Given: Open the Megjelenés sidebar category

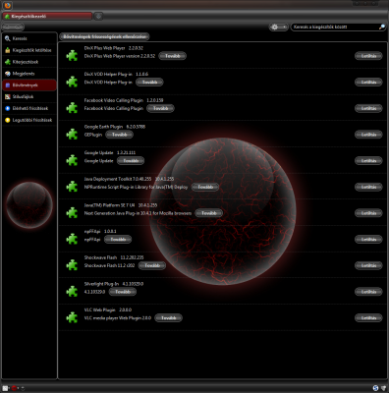Looking at the screenshot, I should 29,74.
